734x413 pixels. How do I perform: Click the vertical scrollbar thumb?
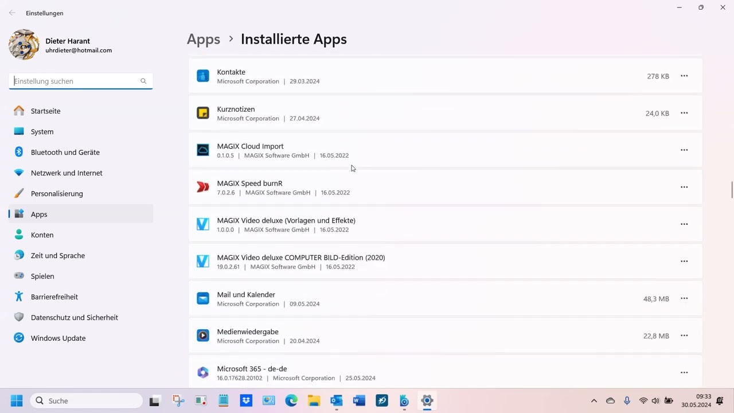732,190
